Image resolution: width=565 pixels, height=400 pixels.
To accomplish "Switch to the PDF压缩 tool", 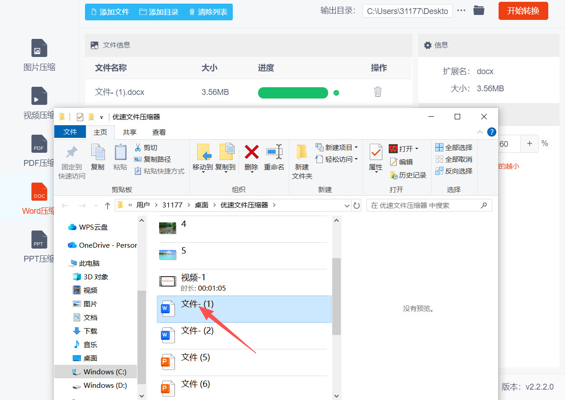I will (x=39, y=152).
